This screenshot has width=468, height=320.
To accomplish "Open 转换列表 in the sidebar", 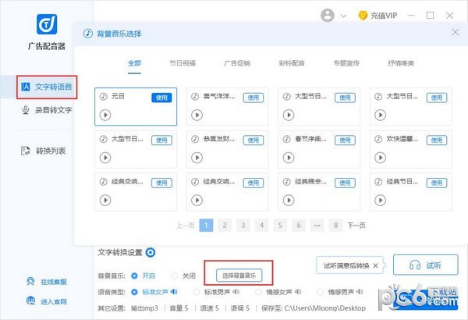I will tap(43, 151).
